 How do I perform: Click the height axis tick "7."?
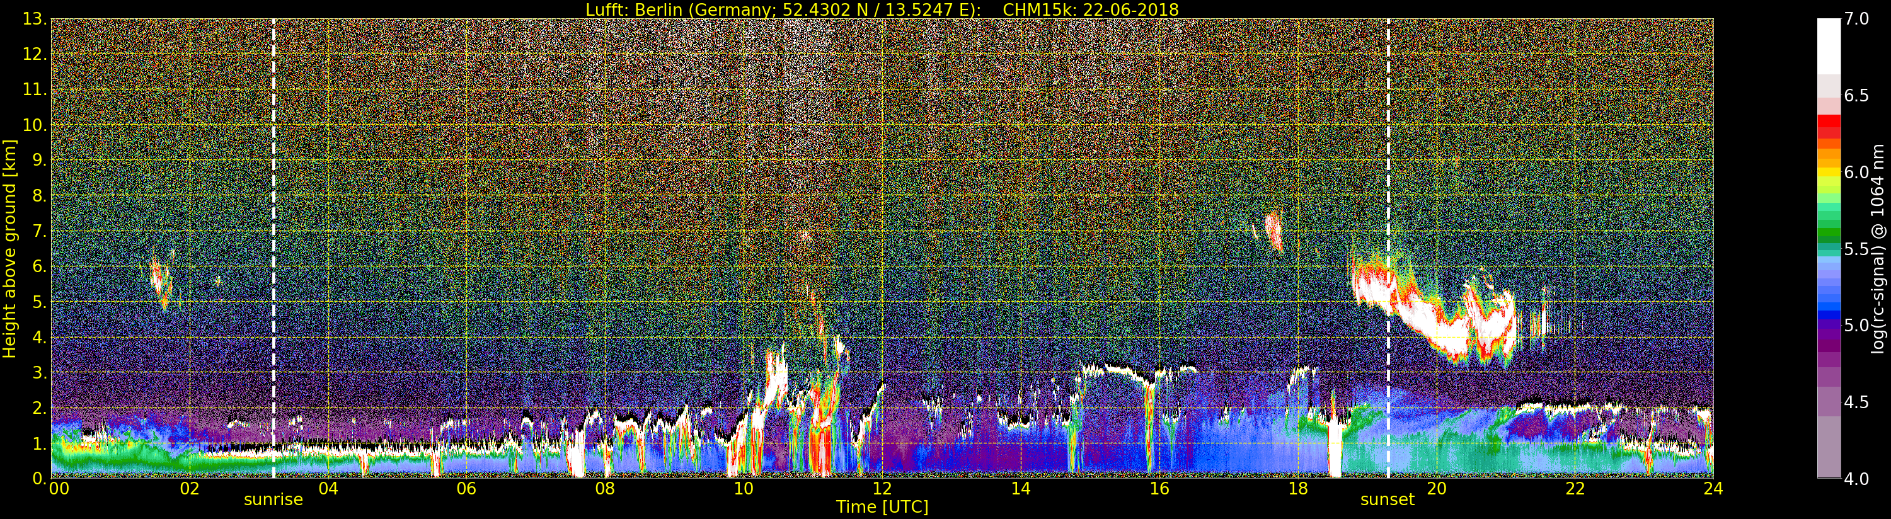40,231
